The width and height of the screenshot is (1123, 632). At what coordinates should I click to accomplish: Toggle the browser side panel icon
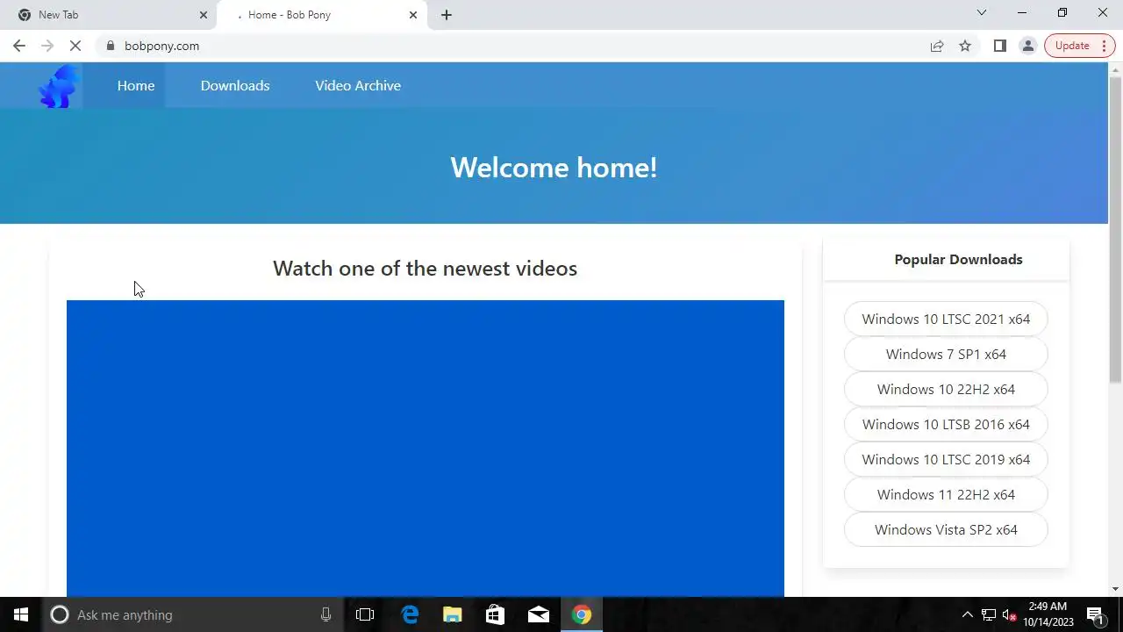point(999,46)
